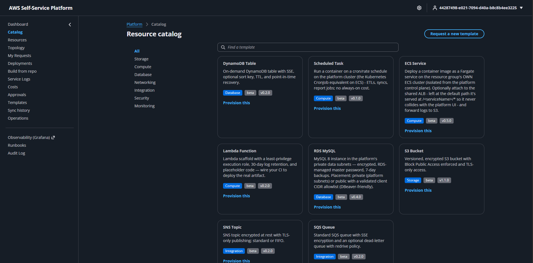The height and width of the screenshot is (263, 533).
Task: Open Topology page
Action: pyautogui.click(x=16, y=48)
